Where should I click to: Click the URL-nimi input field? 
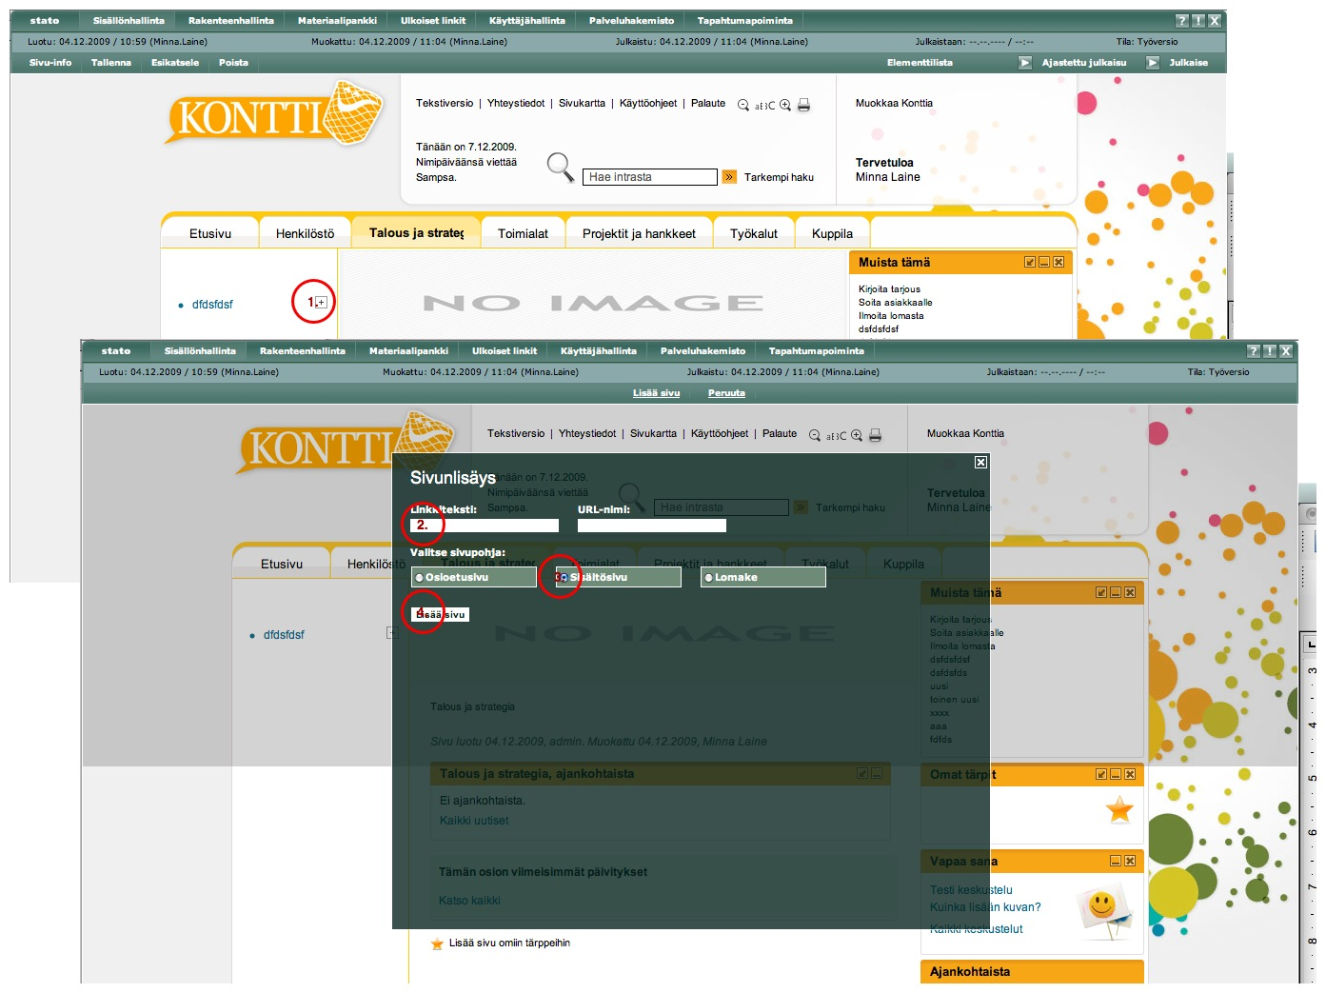point(652,526)
